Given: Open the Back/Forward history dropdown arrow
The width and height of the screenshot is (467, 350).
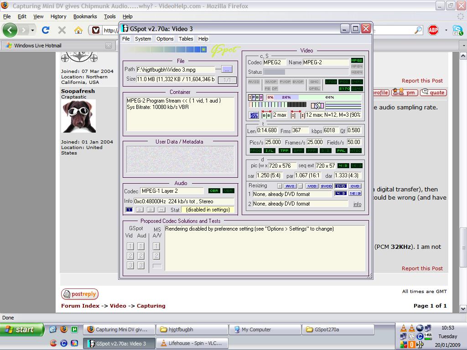Looking at the screenshot, I should pos(32,30).
